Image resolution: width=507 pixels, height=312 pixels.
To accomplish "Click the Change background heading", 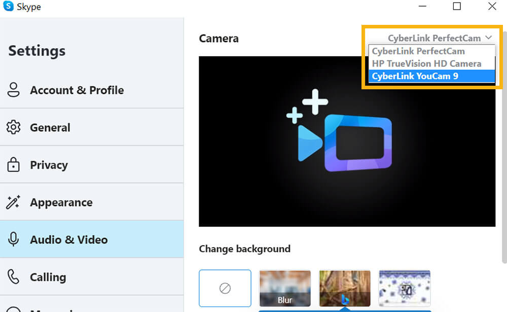I will click(x=244, y=249).
